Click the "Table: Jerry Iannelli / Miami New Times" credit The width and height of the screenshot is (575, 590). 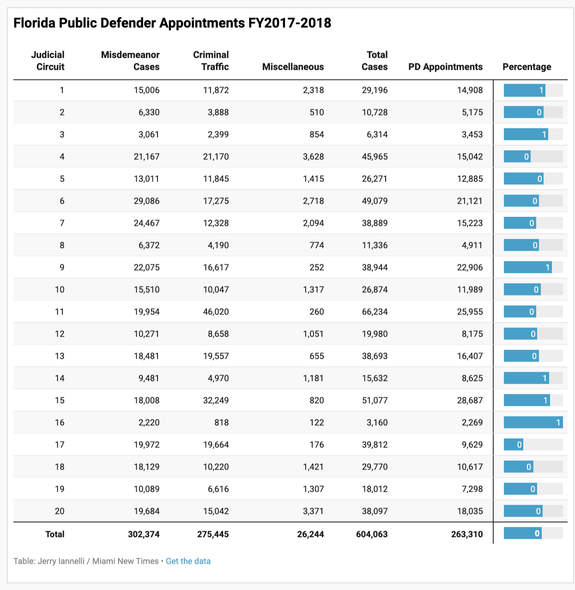(x=86, y=561)
